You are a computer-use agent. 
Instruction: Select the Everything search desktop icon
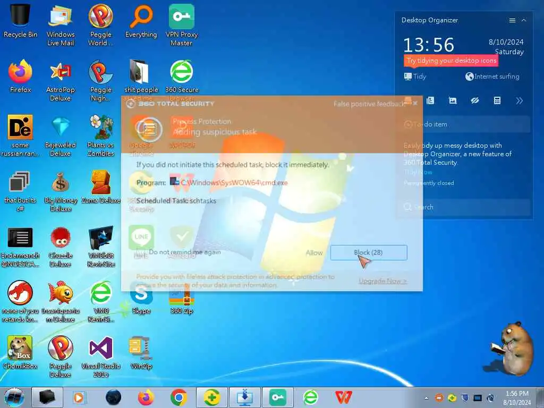(141, 21)
